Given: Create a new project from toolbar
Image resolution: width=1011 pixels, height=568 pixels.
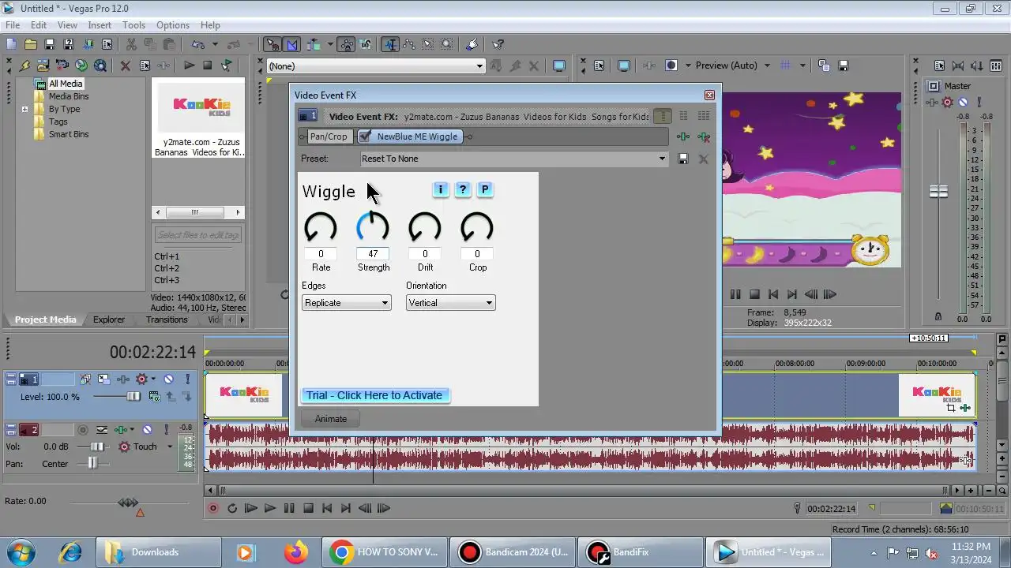Looking at the screenshot, I should (11, 44).
